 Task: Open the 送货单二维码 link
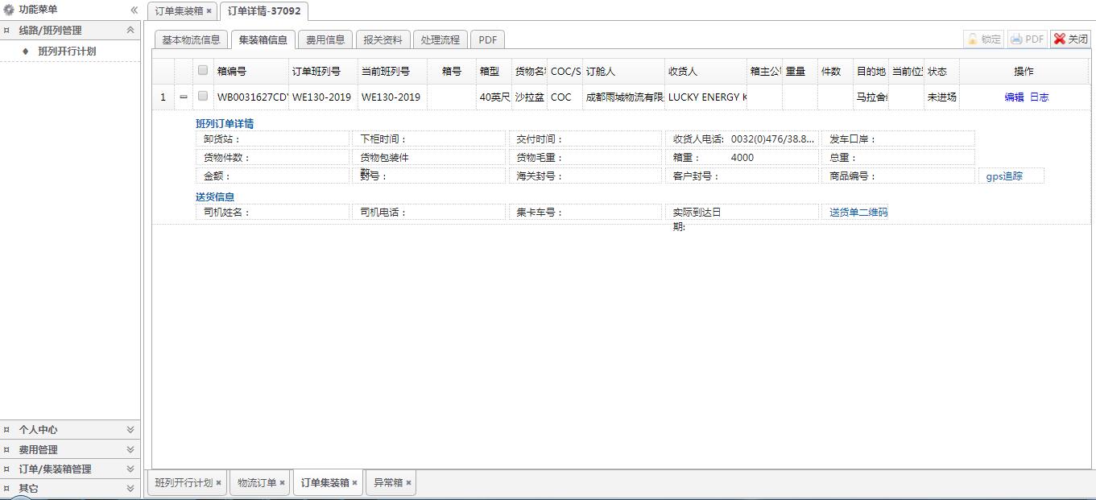coord(858,213)
